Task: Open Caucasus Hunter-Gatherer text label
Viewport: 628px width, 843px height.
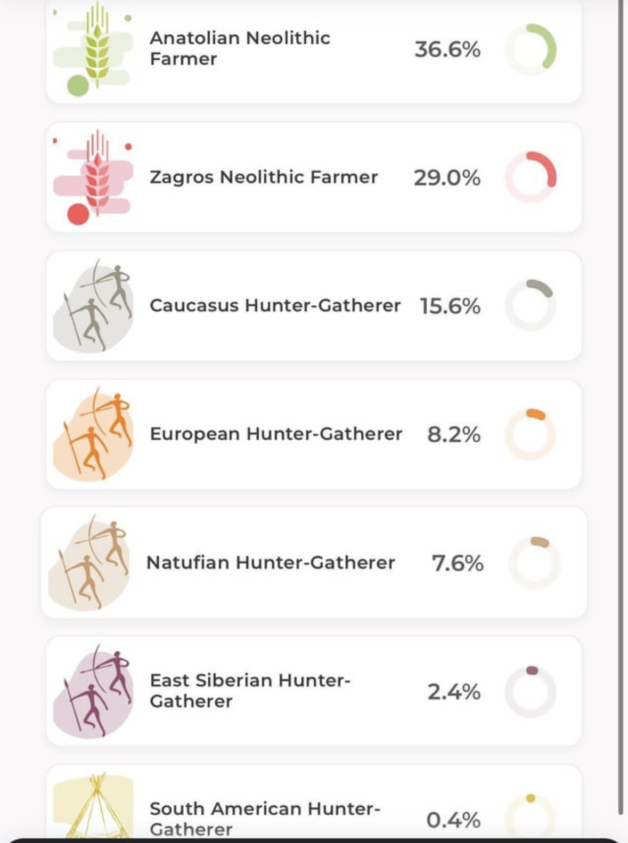Action: (275, 305)
